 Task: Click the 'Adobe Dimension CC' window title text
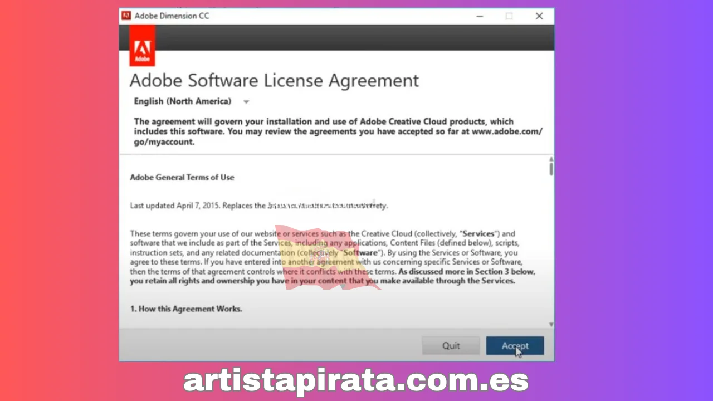[x=172, y=16]
